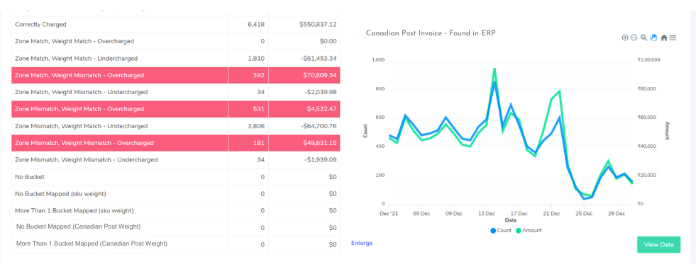Click the Enlarge link
The image size is (696, 264).
[362, 243]
